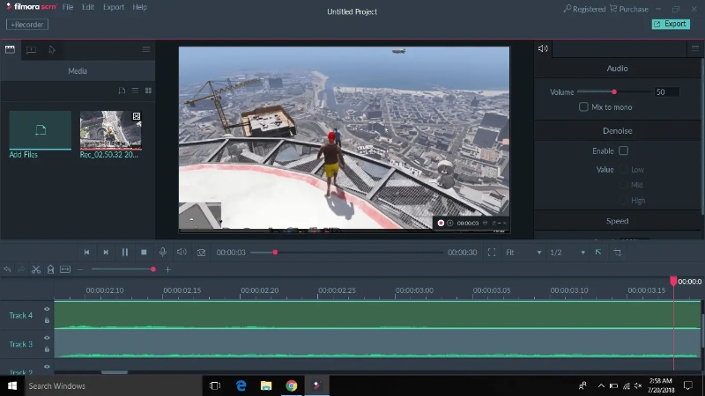Select the Low denoise value radio

pos(624,169)
